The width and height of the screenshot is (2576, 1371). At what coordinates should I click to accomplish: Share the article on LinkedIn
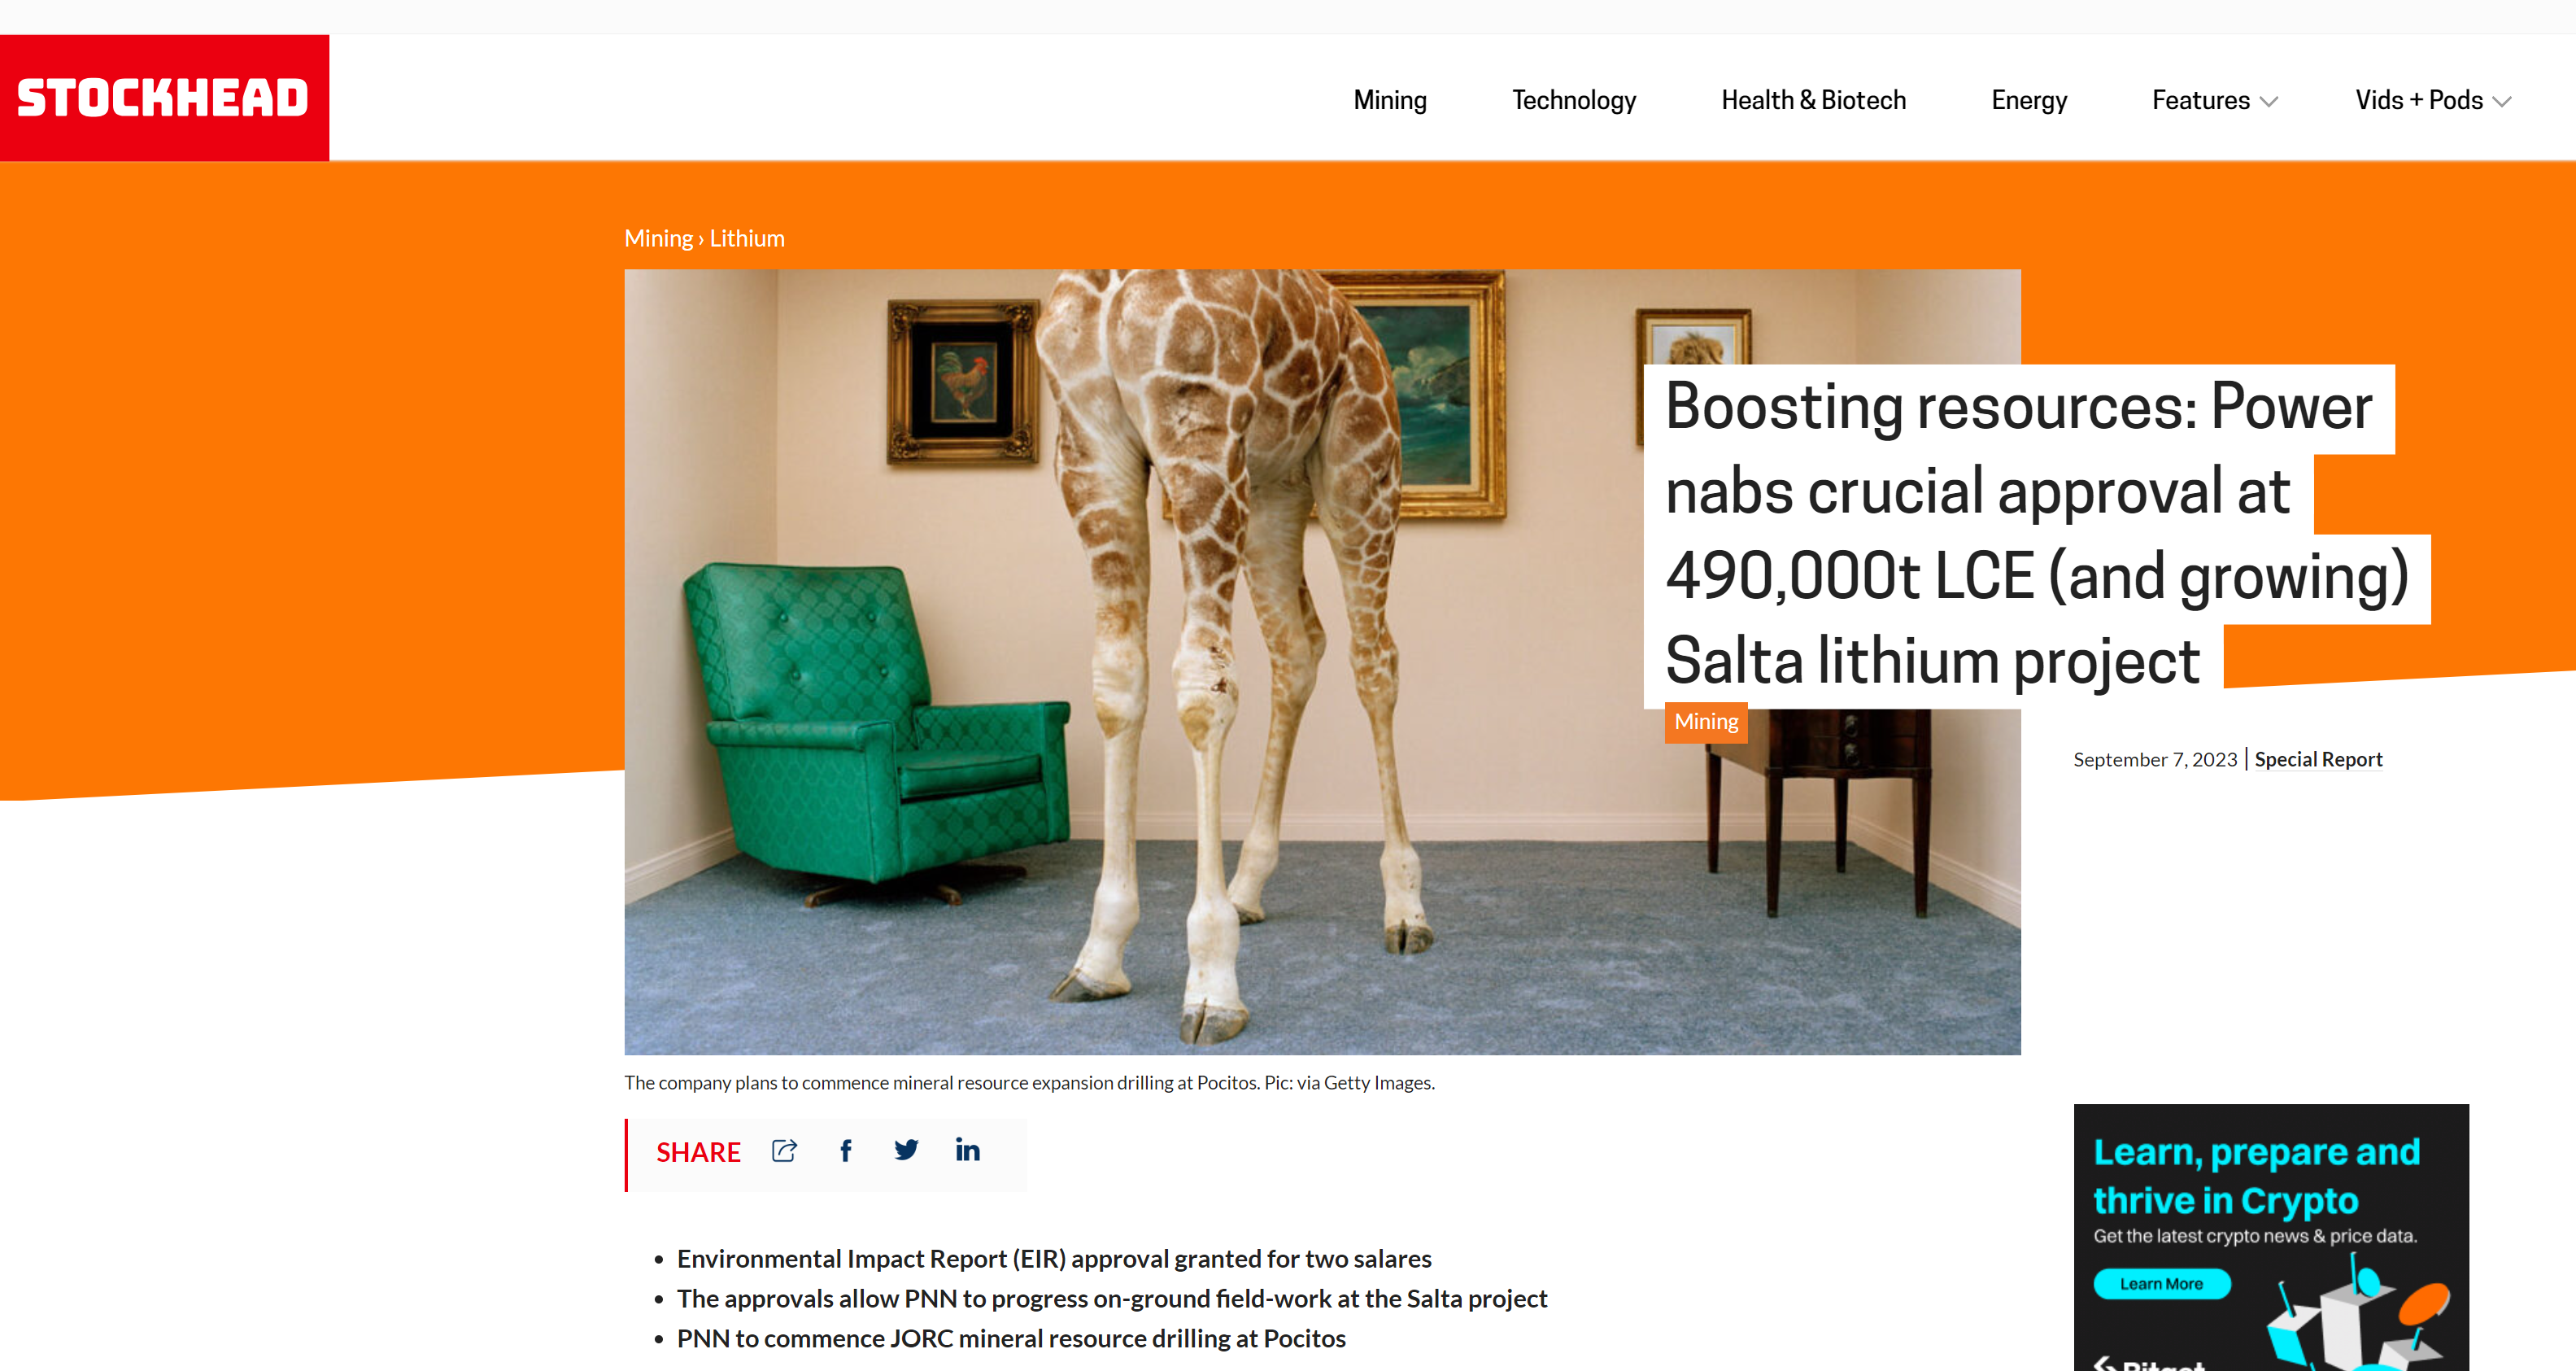tap(967, 1150)
